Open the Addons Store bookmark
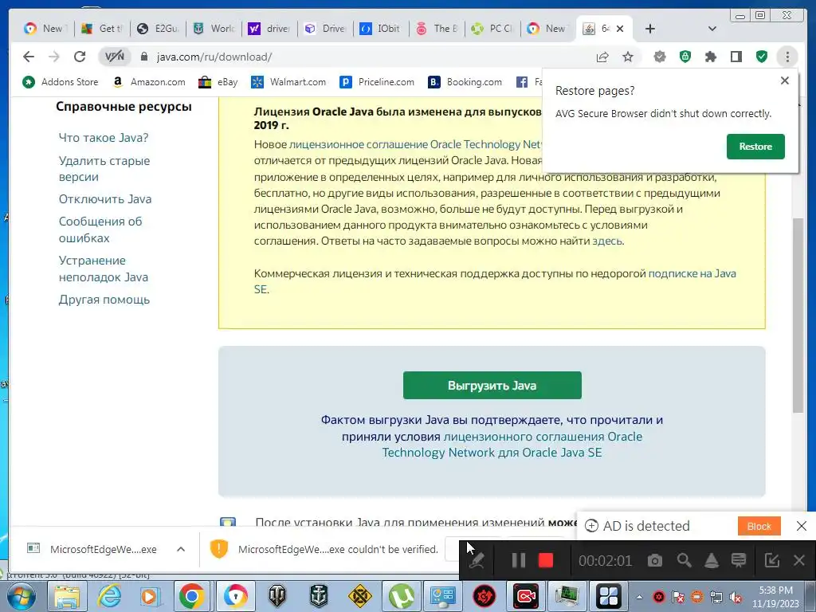The width and height of the screenshot is (816, 612). (x=61, y=82)
